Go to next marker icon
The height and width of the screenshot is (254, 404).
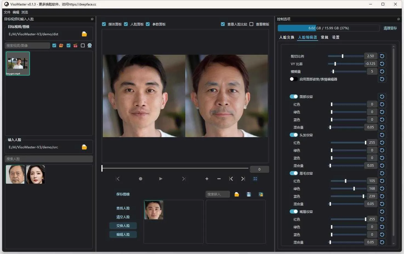pyautogui.click(x=243, y=179)
